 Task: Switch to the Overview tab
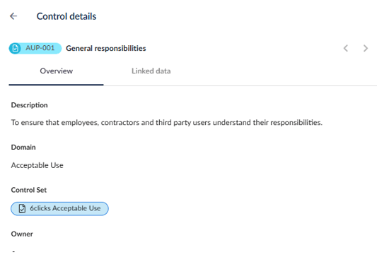point(57,71)
